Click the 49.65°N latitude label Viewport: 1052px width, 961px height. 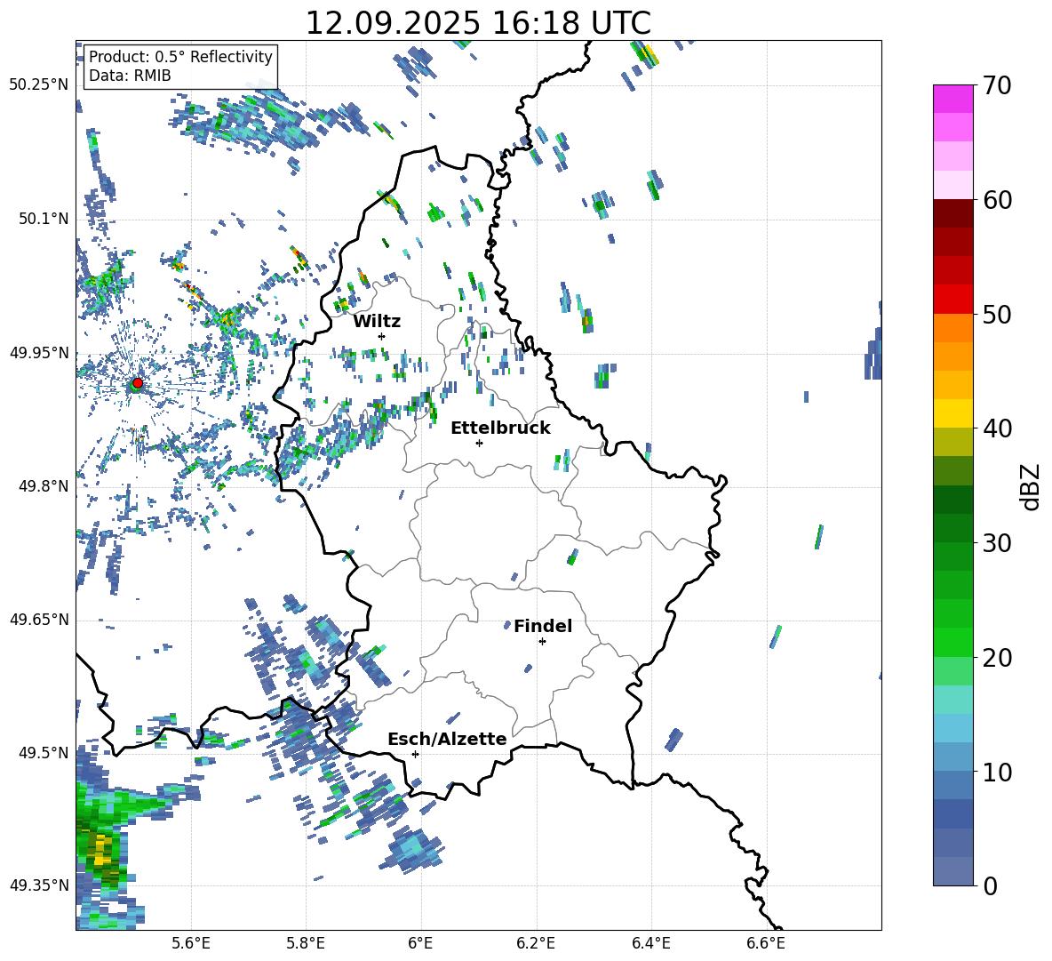pyautogui.click(x=39, y=620)
